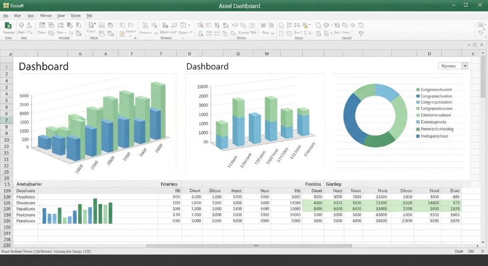Select column header T
This screenshot has height=266, width=488.
(x=132, y=54)
